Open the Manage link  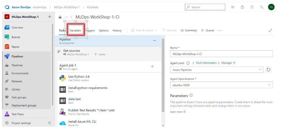[228, 63]
